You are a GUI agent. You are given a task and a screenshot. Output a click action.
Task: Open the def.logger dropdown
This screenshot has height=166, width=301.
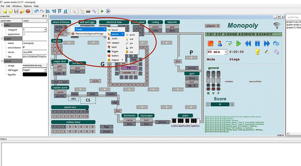pyautogui.click(x=45, y=70)
